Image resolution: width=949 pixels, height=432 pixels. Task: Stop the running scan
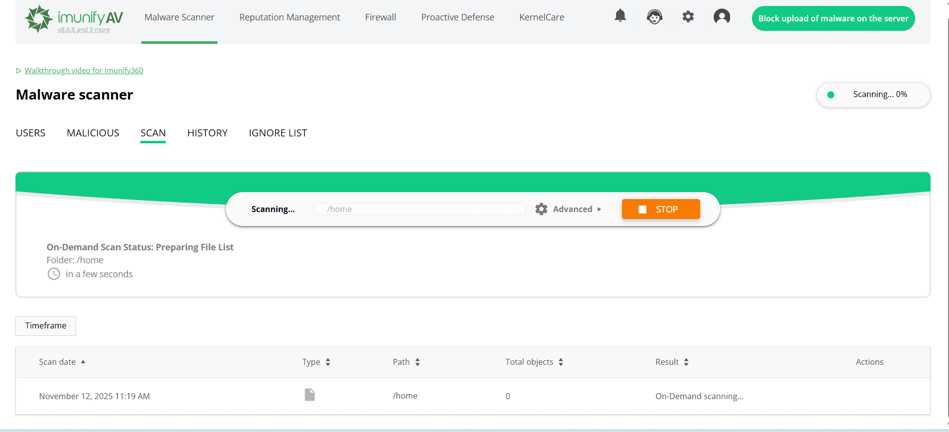(661, 209)
